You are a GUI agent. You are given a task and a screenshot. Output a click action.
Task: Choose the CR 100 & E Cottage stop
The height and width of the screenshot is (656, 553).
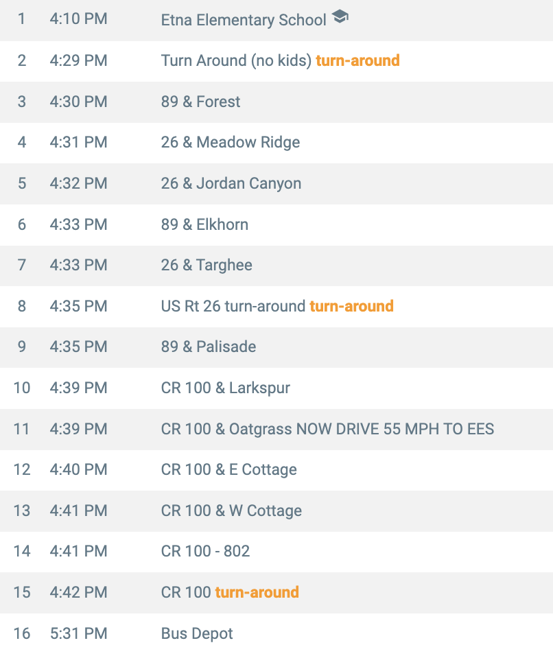[x=228, y=469]
